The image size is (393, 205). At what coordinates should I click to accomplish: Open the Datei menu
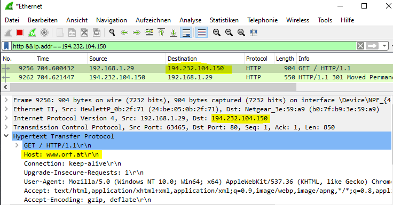click(x=12, y=20)
